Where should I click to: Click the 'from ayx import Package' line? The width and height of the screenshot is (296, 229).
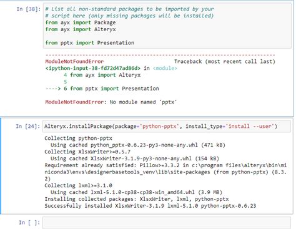click(x=81, y=22)
